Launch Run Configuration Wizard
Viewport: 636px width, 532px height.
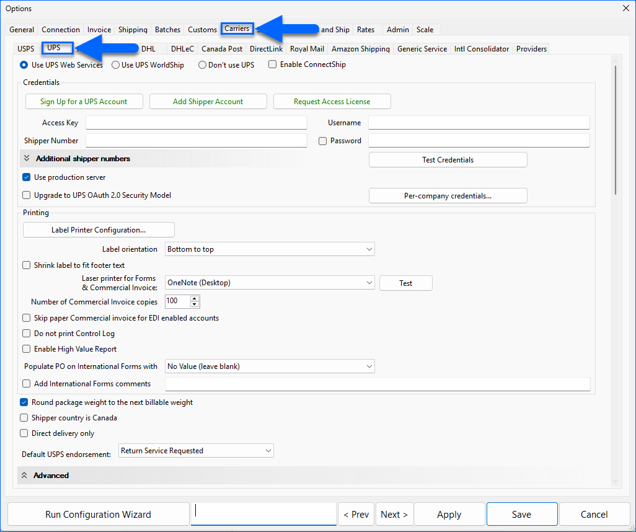click(x=98, y=515)
